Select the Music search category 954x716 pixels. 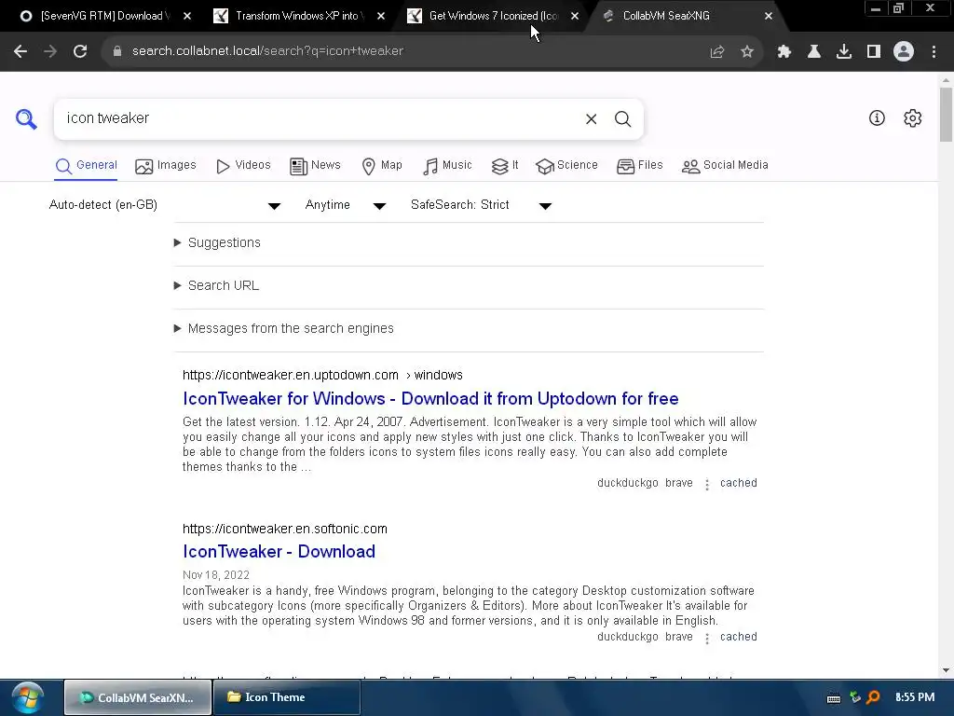point(447,166)
